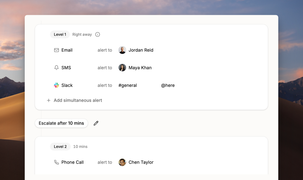
Task: Click the 10 mins label beside Level 2
Action: point(80,146)
